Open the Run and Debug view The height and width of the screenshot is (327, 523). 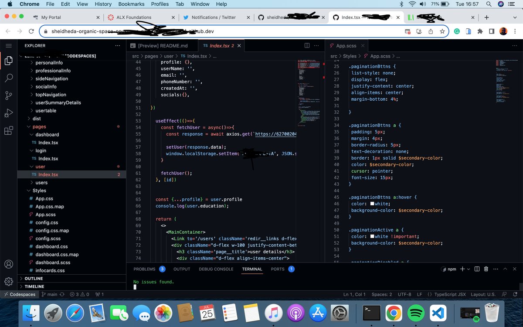coord(8,113)
